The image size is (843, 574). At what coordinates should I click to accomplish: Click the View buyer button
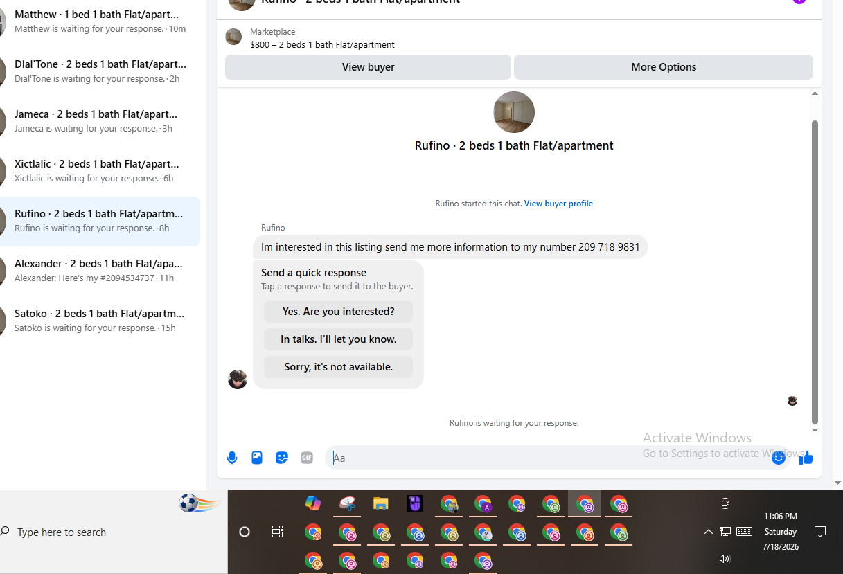[x=368, y=67]
